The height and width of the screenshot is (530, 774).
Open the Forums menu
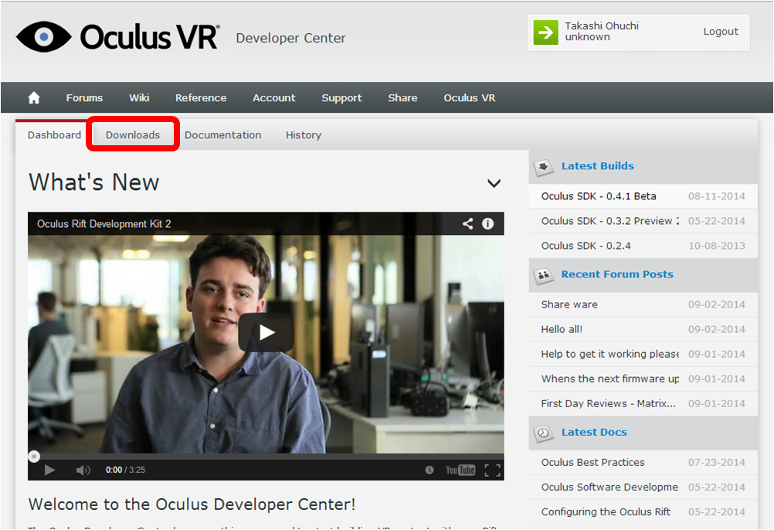pyautogui.click(x=84, y=97)
